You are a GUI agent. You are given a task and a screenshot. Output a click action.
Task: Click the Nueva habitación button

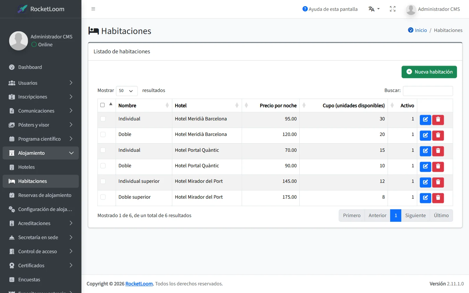(x=429, y=72)
